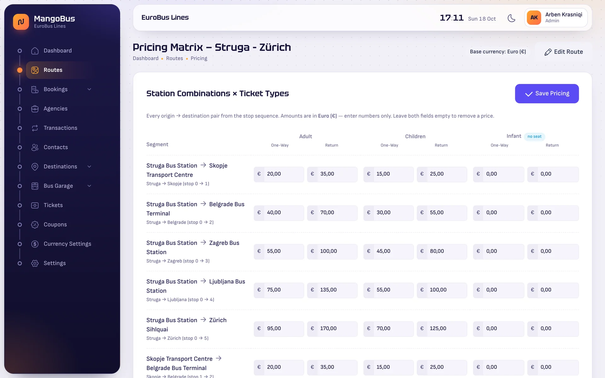Toggle dark mode with moon icon
This screenshot has height=378, width=605.
(x=511, y=18)
